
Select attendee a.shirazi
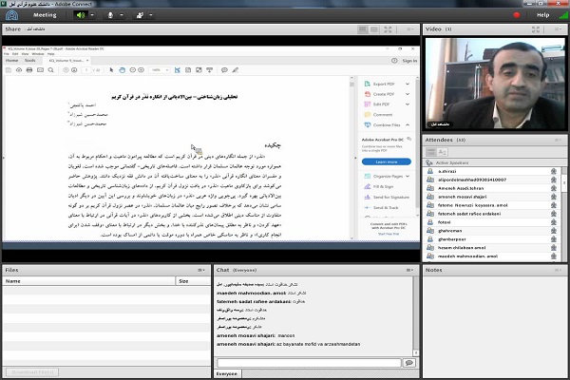(x=492, y=171)
